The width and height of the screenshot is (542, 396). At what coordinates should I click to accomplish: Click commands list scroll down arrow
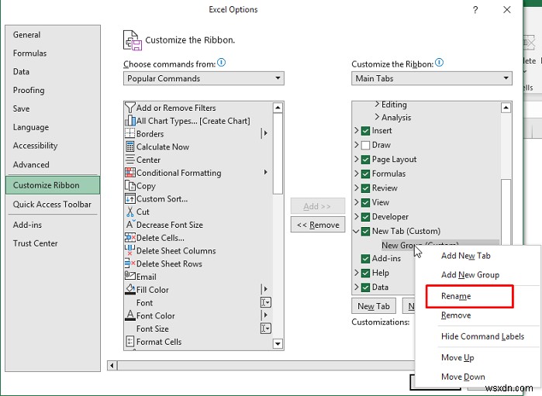(x=278, y=344)
